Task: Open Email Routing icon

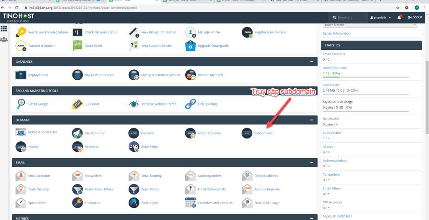Action: [134, 176]
